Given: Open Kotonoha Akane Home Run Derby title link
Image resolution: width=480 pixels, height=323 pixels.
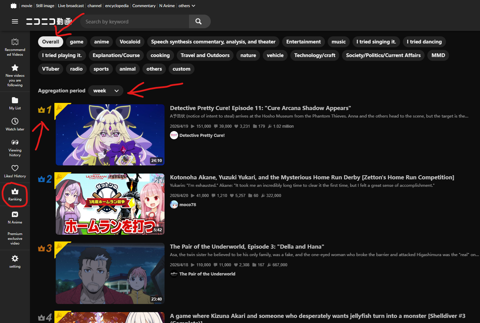Looking at the screenshot, I should [x=312, y=177].
